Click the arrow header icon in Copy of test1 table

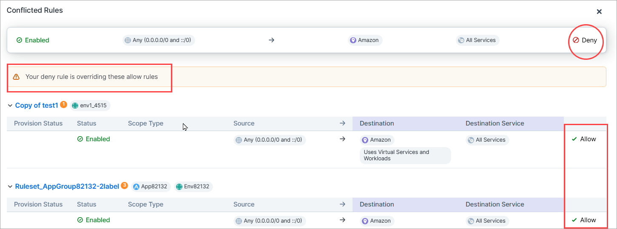pos(342,123)
